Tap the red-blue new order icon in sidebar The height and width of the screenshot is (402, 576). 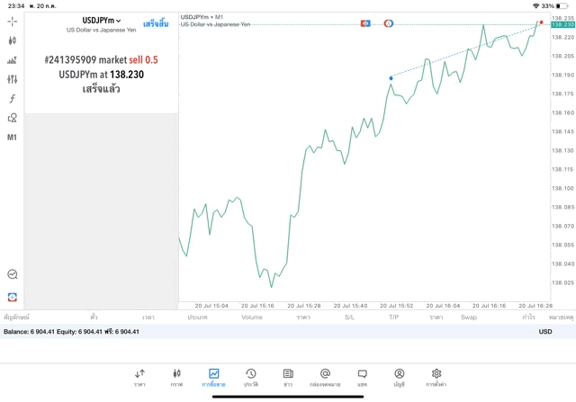pos(12,297)
